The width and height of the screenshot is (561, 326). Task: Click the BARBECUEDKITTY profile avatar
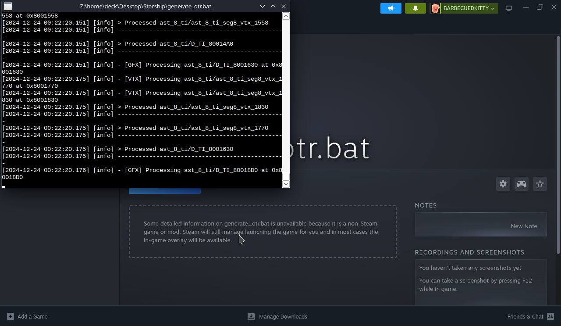point(435,8)
